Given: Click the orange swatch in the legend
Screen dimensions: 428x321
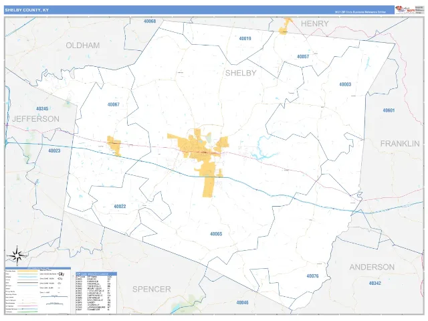Looking at the screenshot, I should 28,272.
